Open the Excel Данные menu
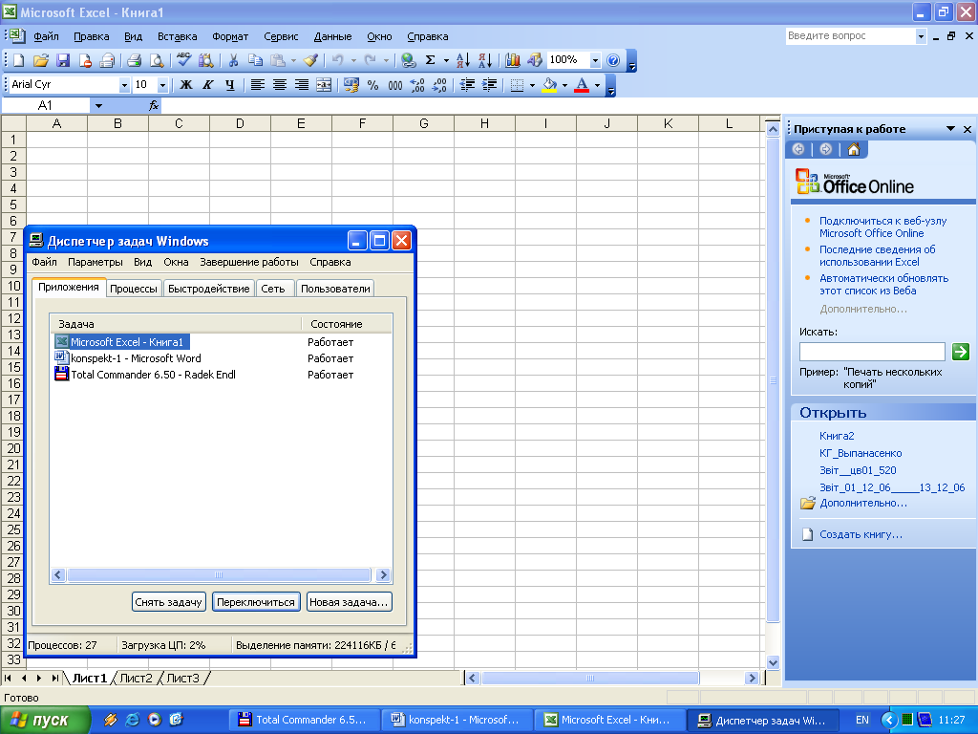The width and height of the screenshot is (978, 734). tap(332, 36)
